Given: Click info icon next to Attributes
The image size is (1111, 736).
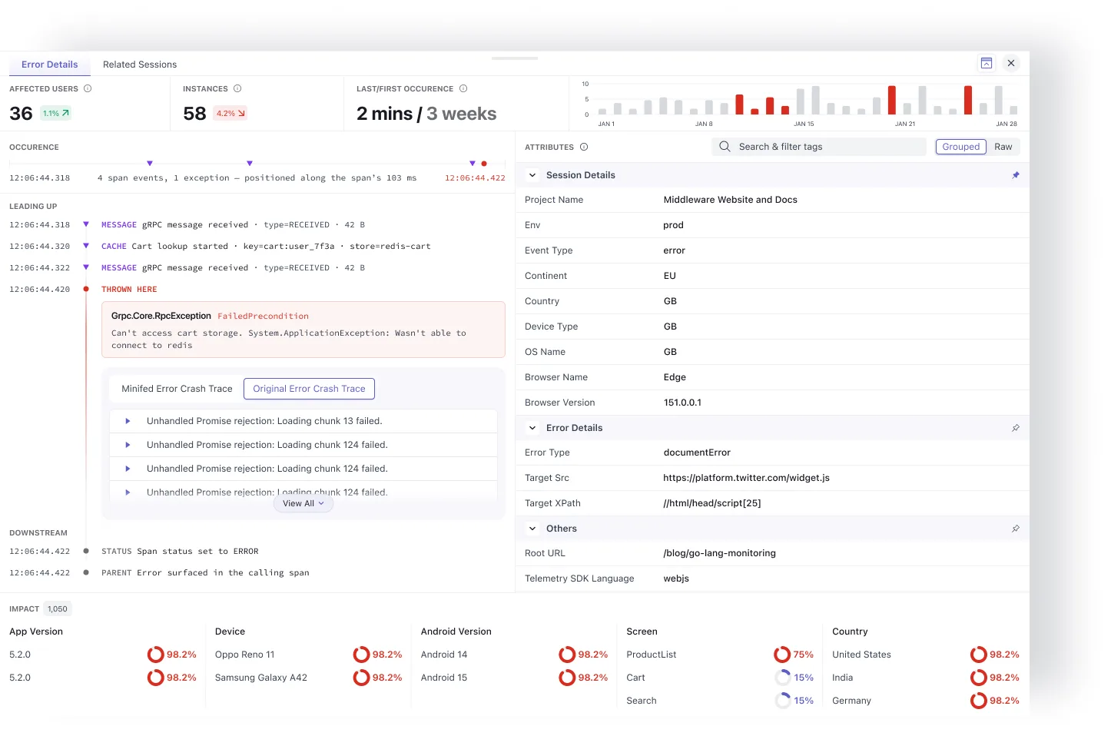Looking at the screenshot, I should point(584,147).
